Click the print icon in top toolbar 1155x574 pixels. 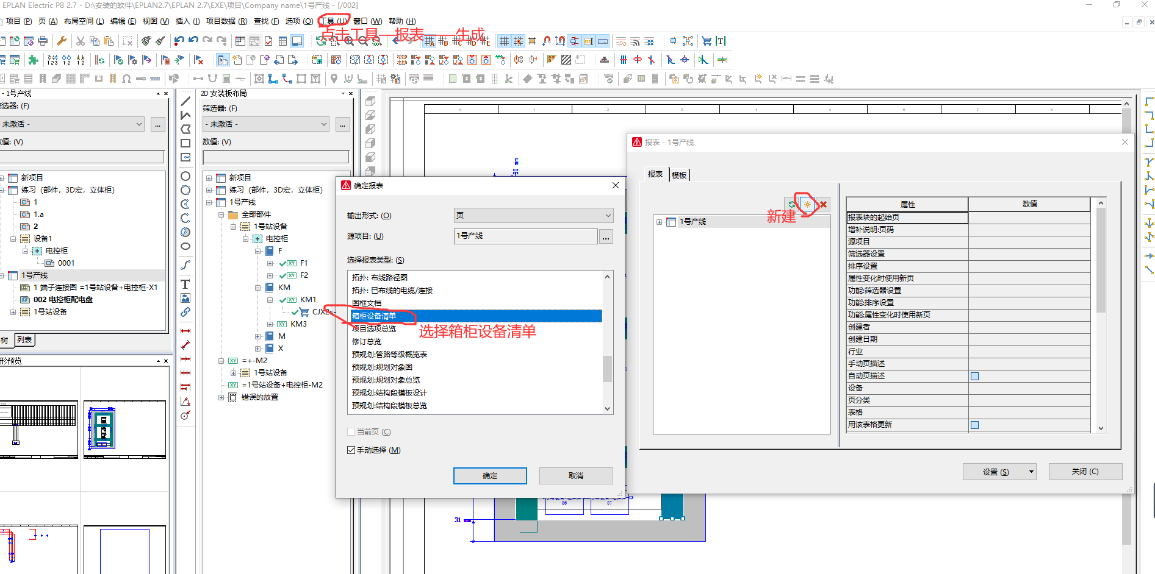[x=43, y=41]
